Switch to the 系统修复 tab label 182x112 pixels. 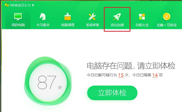pos(93,25)
